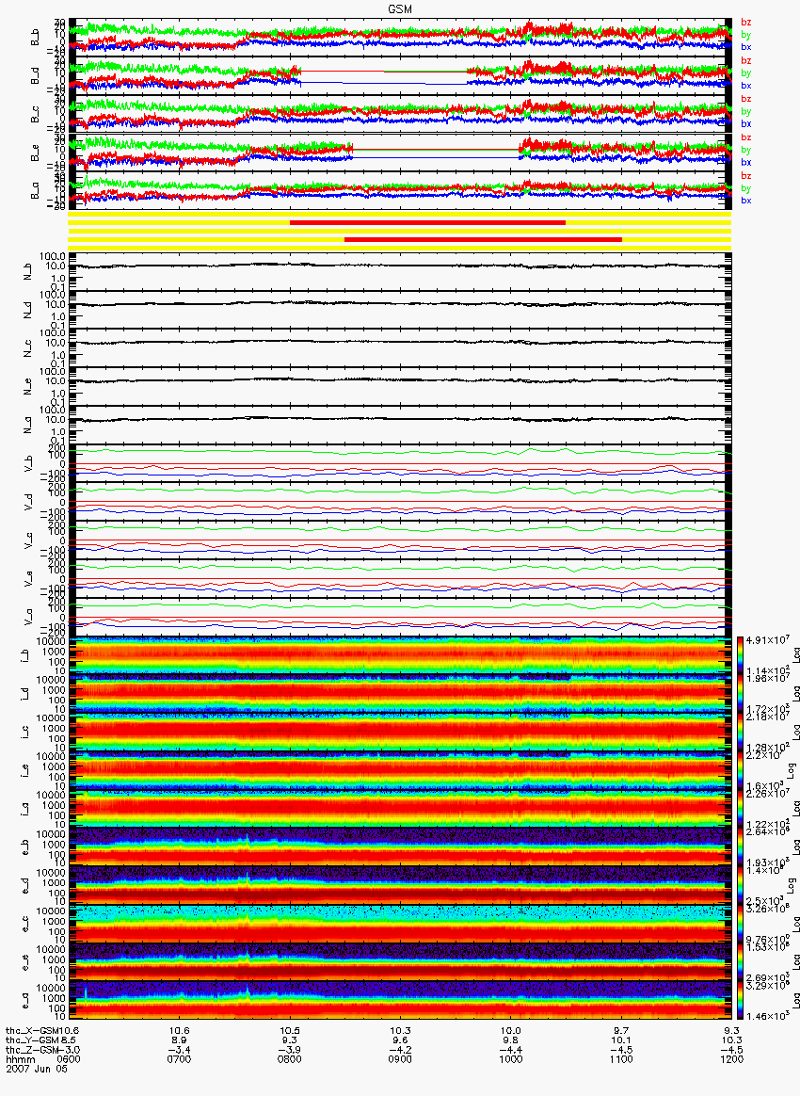Viewport: 800px width, 1096px height.
Task: Select the B_b axis label
Action: point(35,38)
